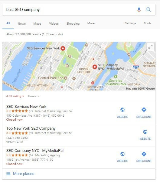Screen dimensions: 160x185
Task: Switch to the News tab
Action: point(22,23)
